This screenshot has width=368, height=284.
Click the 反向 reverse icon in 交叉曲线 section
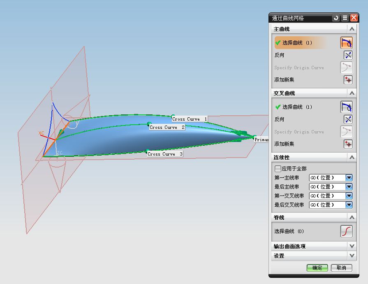point(348,119)
